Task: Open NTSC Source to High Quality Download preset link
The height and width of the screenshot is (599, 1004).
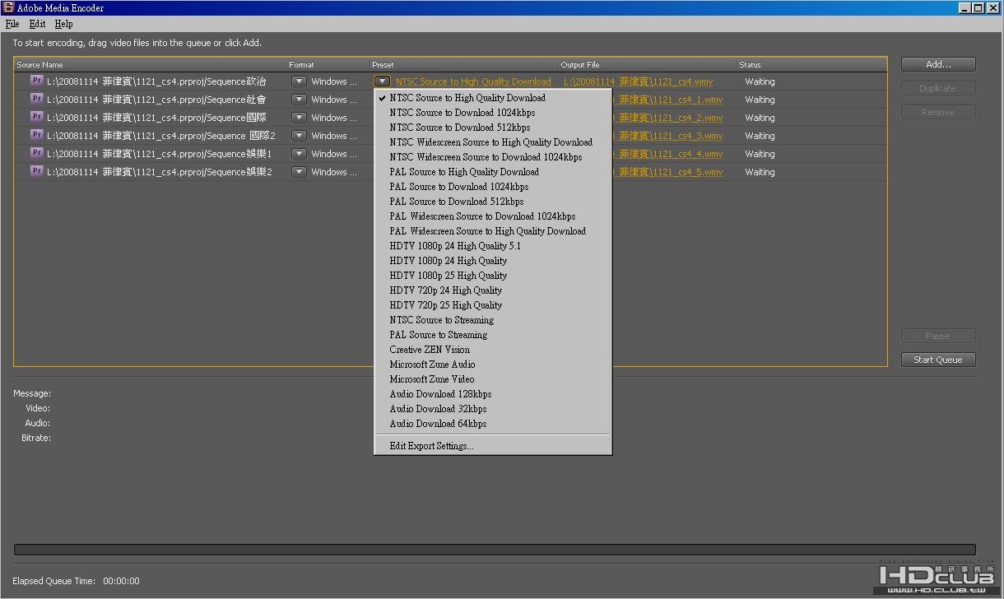Action: [x=473, y=81]
